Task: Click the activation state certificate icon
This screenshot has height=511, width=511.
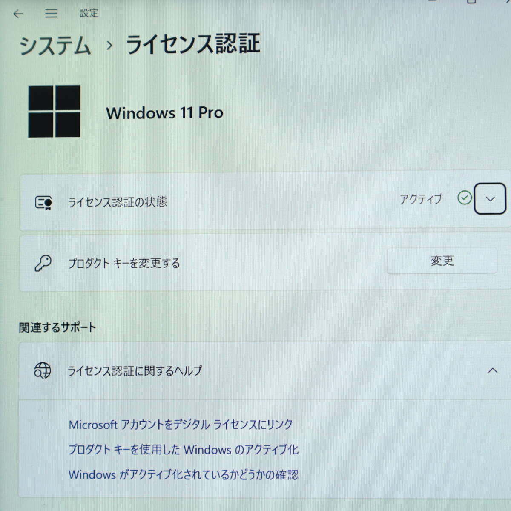Action: tap(43, 203)
